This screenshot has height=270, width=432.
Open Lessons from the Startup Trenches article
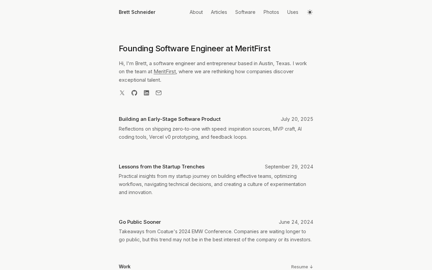(162, 167)
